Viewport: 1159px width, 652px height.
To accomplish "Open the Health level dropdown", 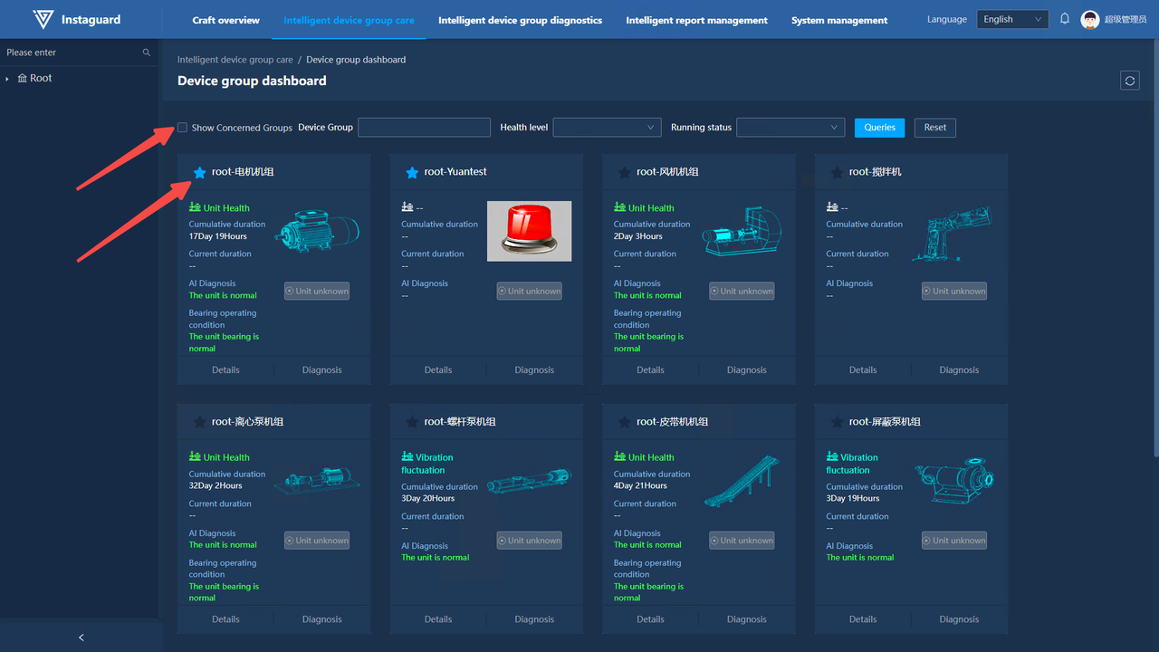I will [x=607, y=128].
